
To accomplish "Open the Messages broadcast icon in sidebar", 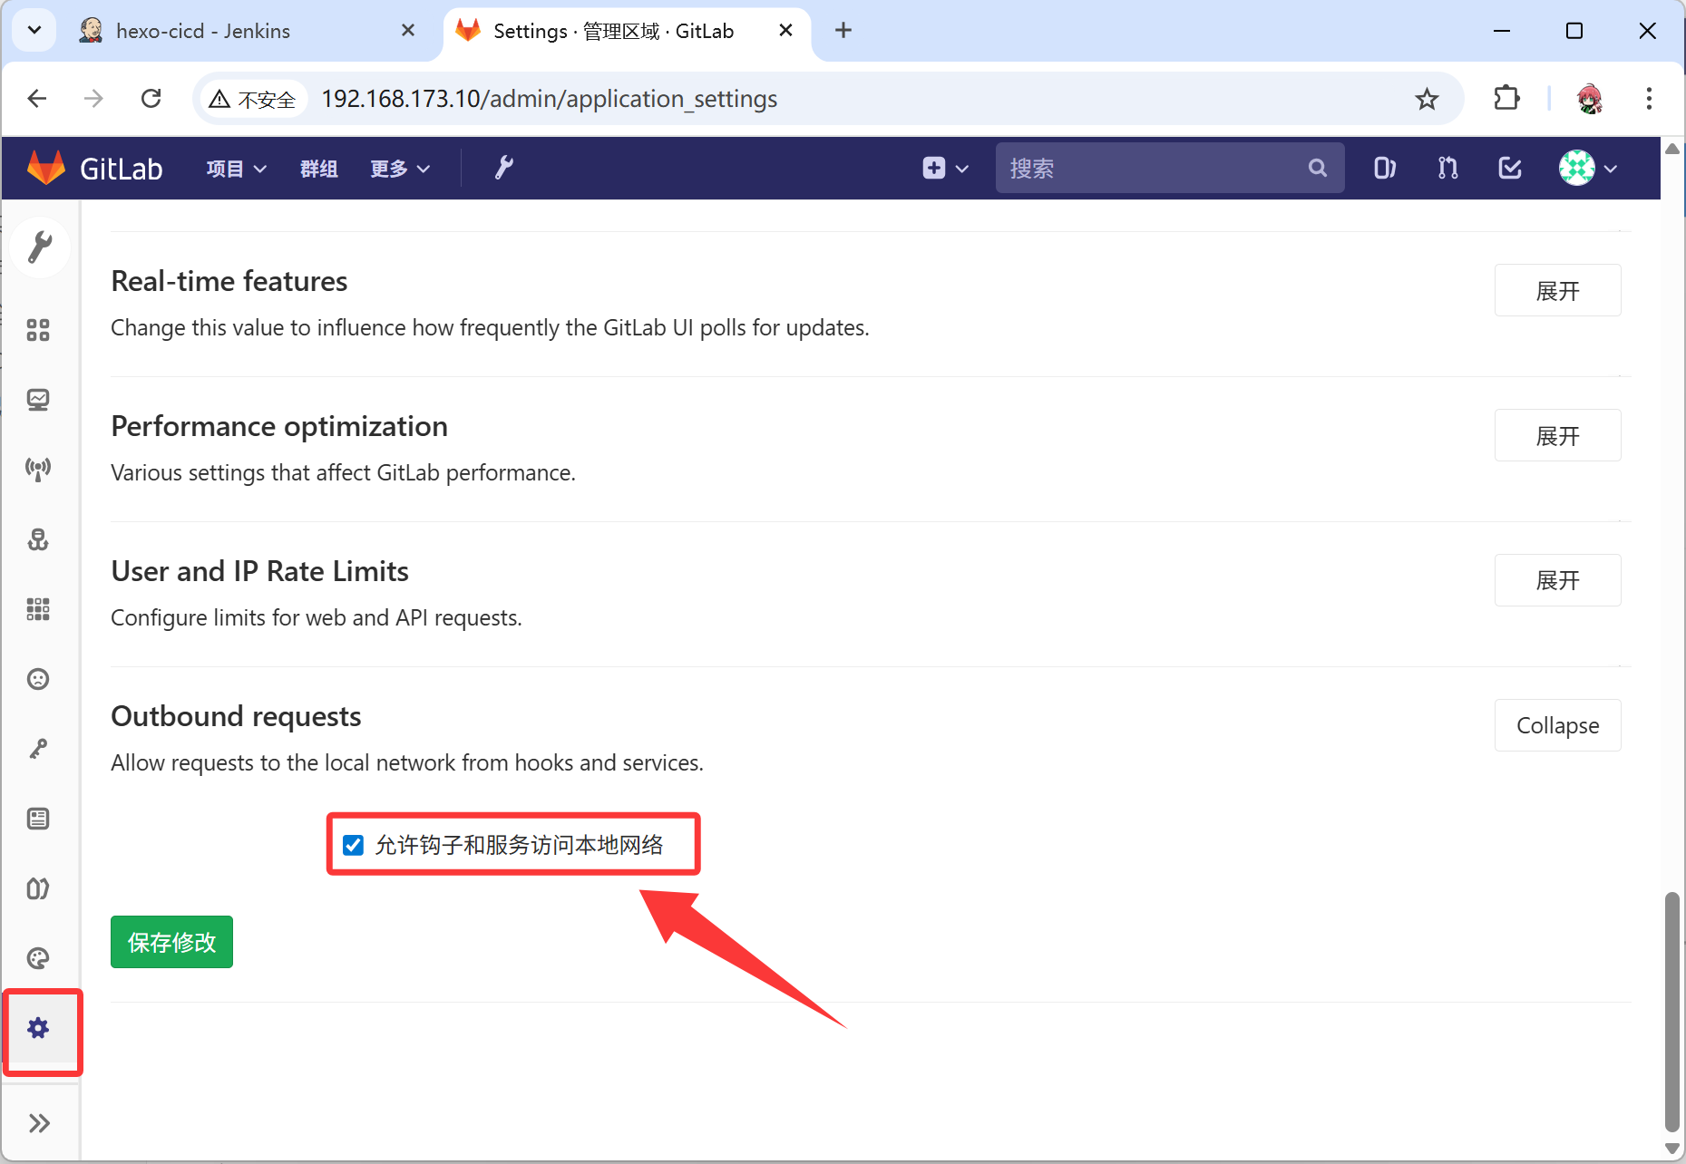I will (x=38, y=470).
